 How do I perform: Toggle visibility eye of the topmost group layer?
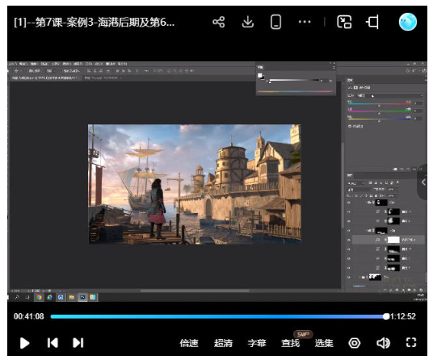(349, 203)
